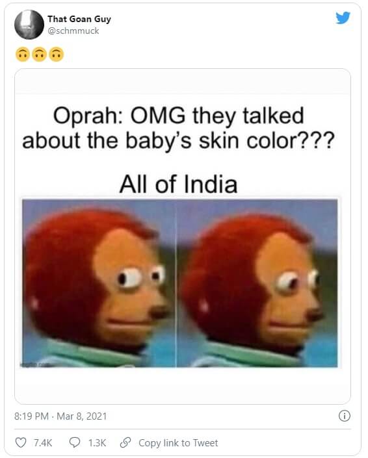This screenshot has height=458, width=368.
Task: Like the tweet with heart icon
Action: click(21, 442)
